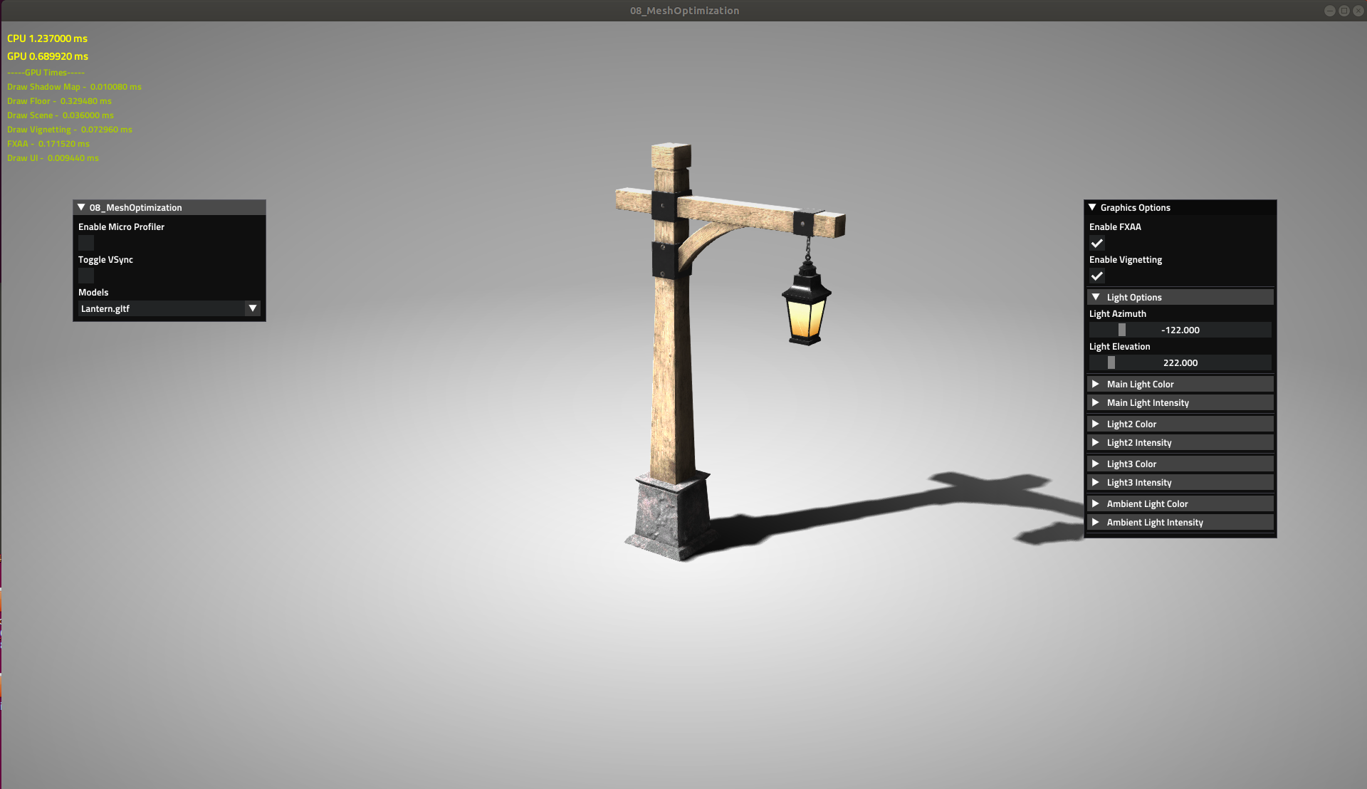Toggle VSync checkbox
The image size is (1367, 789).
click(x=86, y=276)
